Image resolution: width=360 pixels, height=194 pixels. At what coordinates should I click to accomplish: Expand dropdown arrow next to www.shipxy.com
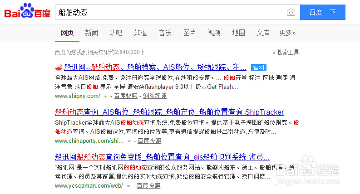click(105, 96)
